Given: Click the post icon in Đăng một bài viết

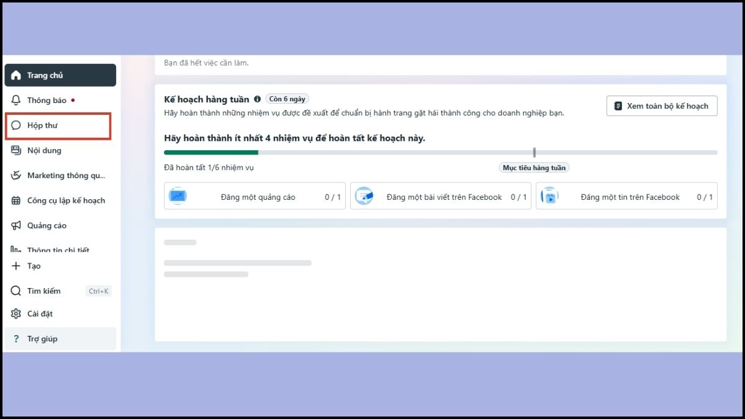Looking at the screenshot, I should click(x=364, y=196).
